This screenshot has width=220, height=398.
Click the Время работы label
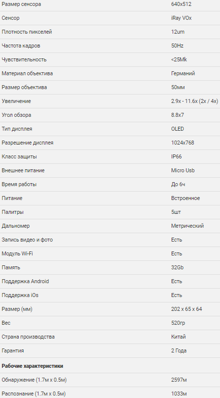(x=19, y=184)
